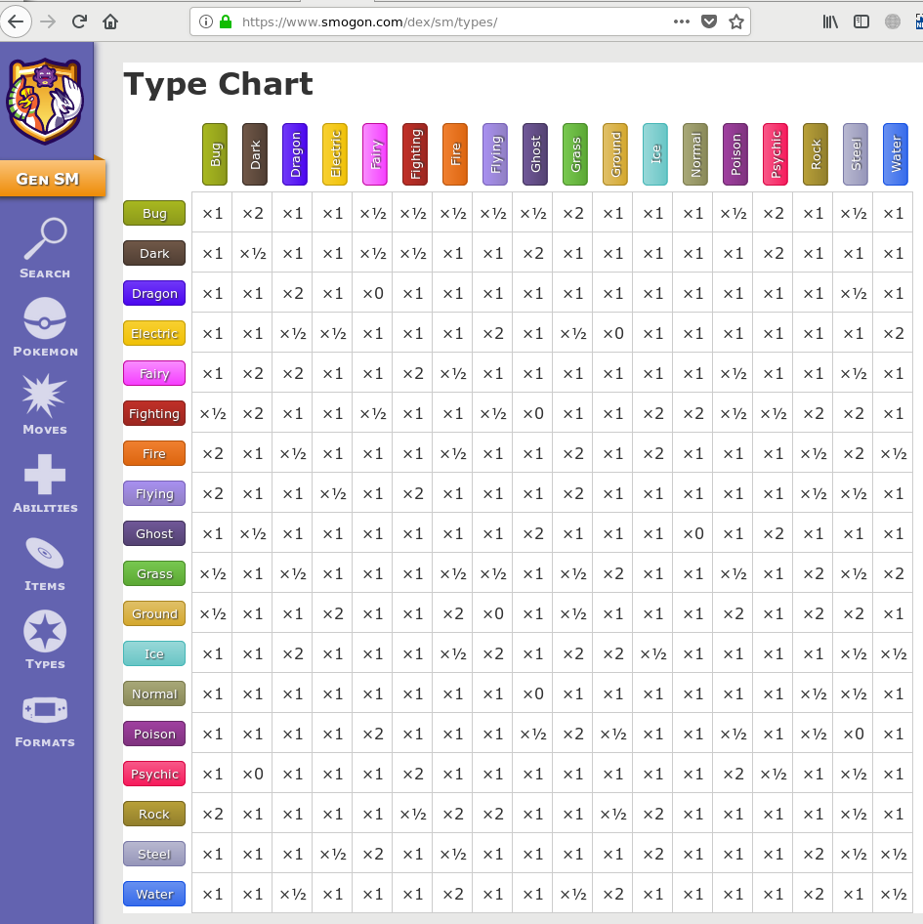Select the Poison column header badge

(735, 154)
